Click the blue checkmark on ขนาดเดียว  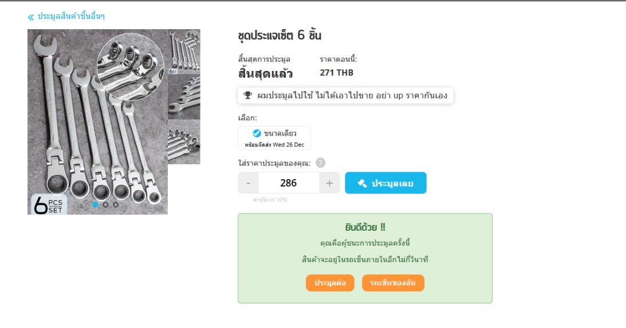(x=257, y=133)
